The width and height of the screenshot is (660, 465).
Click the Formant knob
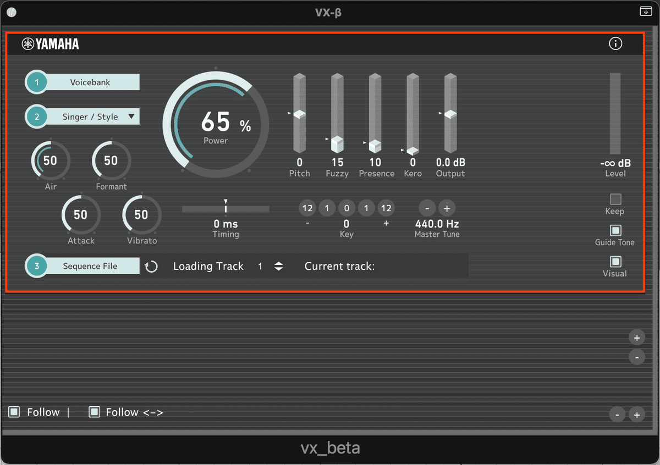(x=111, y=160)
